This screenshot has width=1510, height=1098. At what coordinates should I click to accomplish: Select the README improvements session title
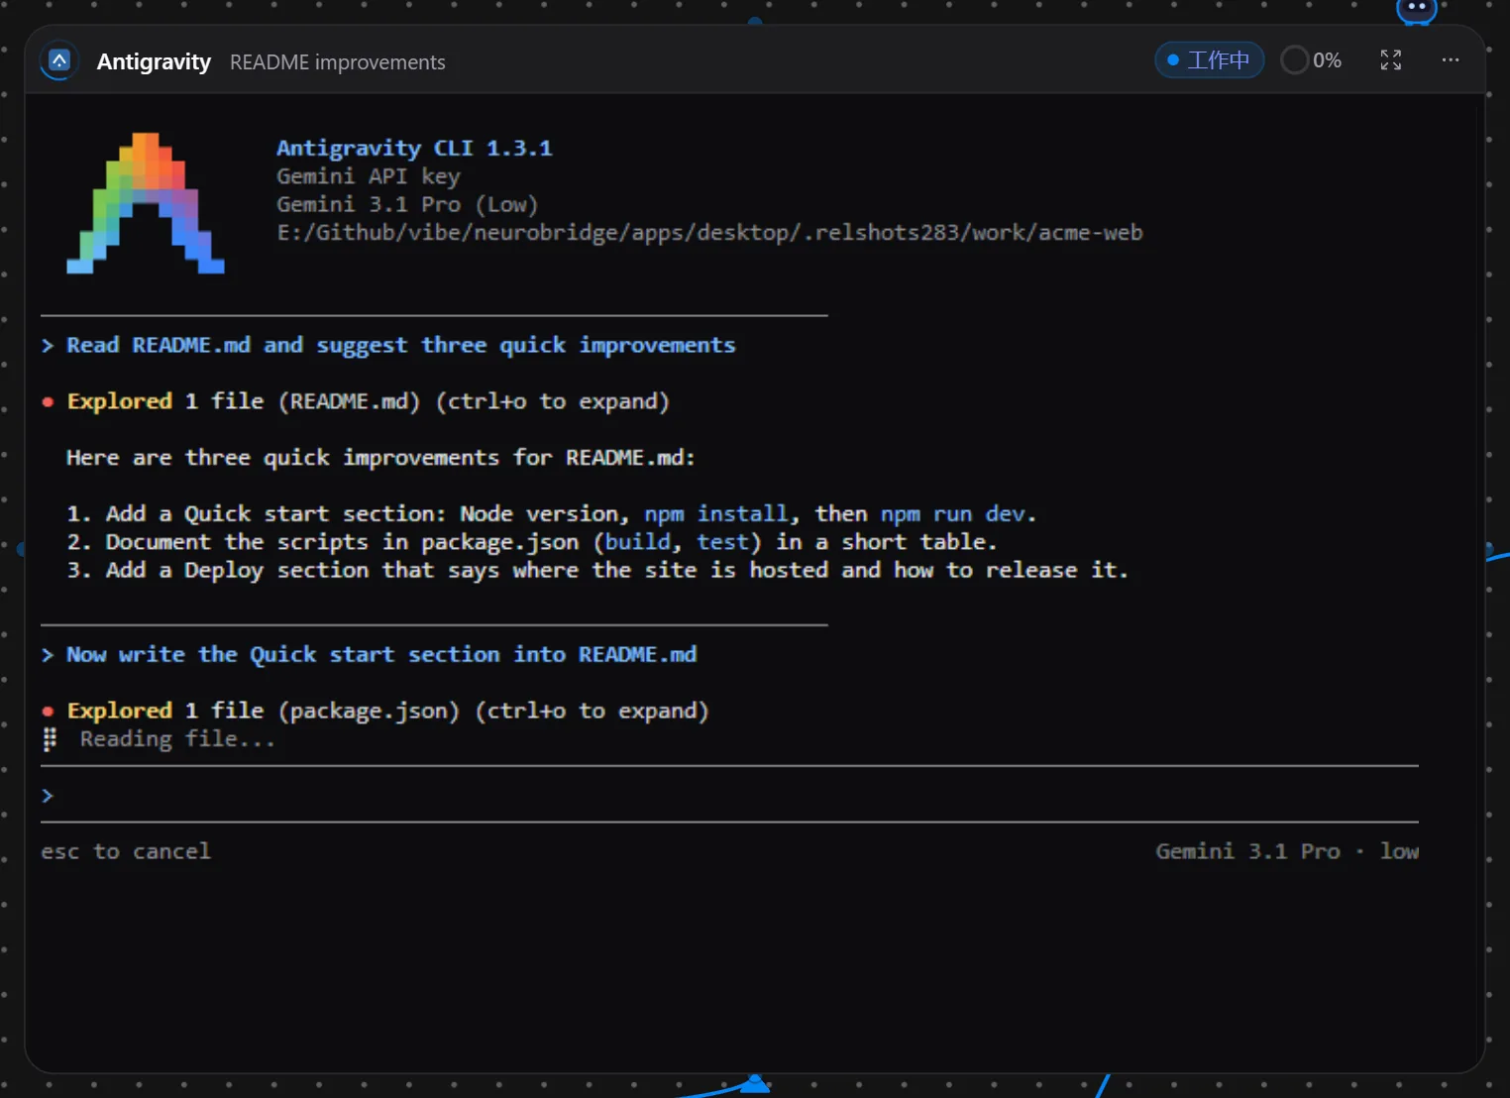(338, 62)
